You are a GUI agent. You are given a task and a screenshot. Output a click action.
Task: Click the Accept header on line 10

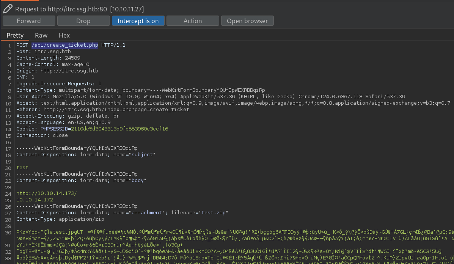pos(233,103)
